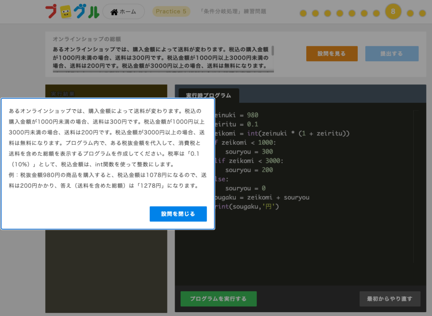This screenshot has width=432, height=316.
Task: Submit the answer with 提出する
Action: click(x=392, y=54)
